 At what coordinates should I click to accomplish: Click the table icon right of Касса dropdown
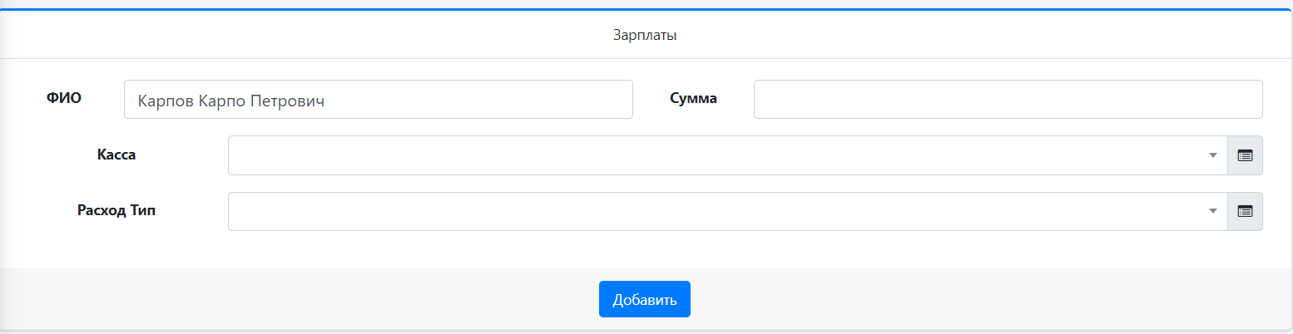coord(1245,155)
